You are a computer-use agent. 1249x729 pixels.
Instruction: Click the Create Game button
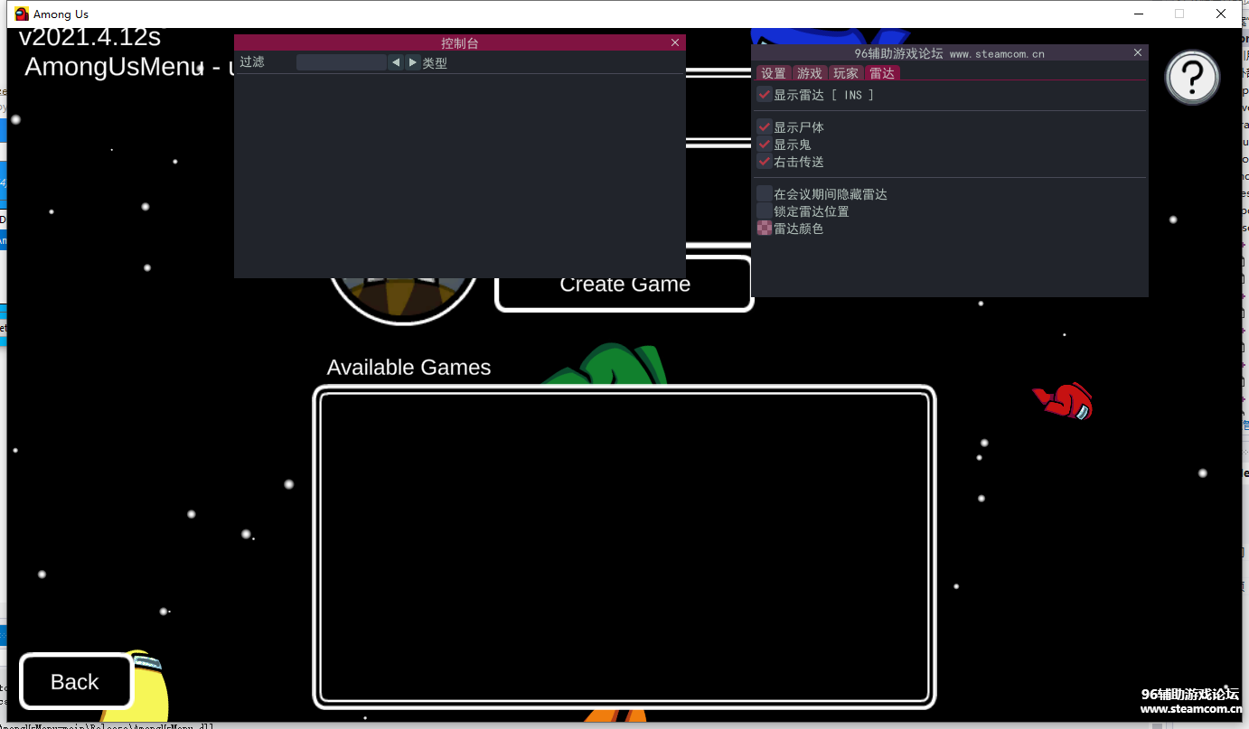coord(624,284)
